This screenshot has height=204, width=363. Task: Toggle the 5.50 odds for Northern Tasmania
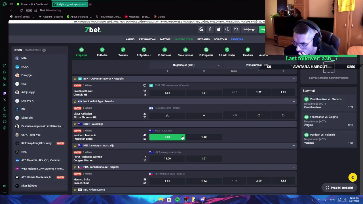(x=167, y=137)
